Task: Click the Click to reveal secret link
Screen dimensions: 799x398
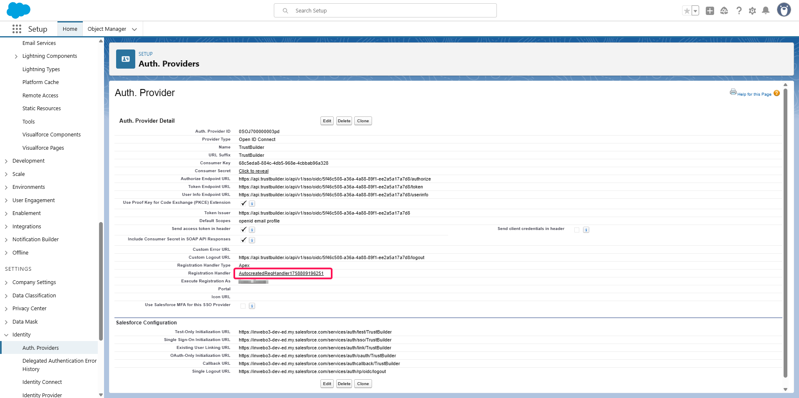Action: coord(253,171)
